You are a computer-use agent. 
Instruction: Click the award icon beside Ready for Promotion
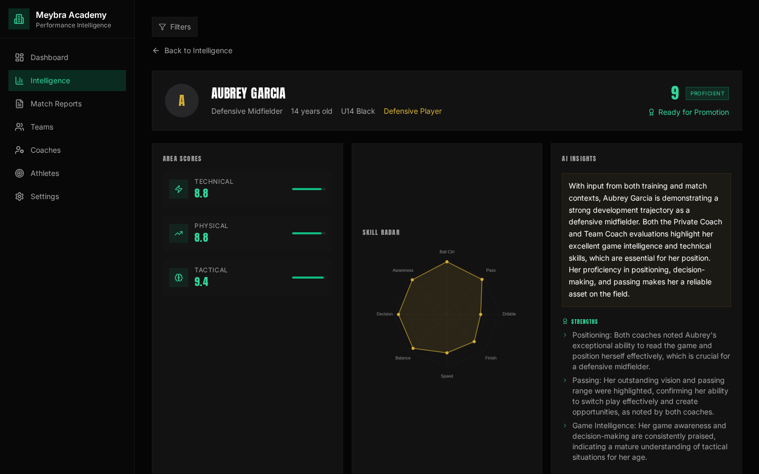coord(651,112)
